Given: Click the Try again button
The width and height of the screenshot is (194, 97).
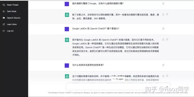Looking at the screenshot, I should [x=118, y=79].
